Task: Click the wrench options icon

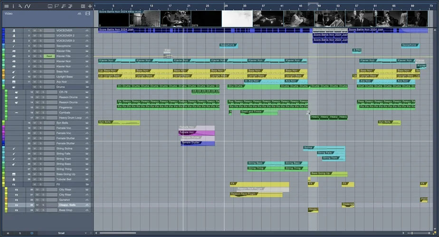Action: [20, 6]
